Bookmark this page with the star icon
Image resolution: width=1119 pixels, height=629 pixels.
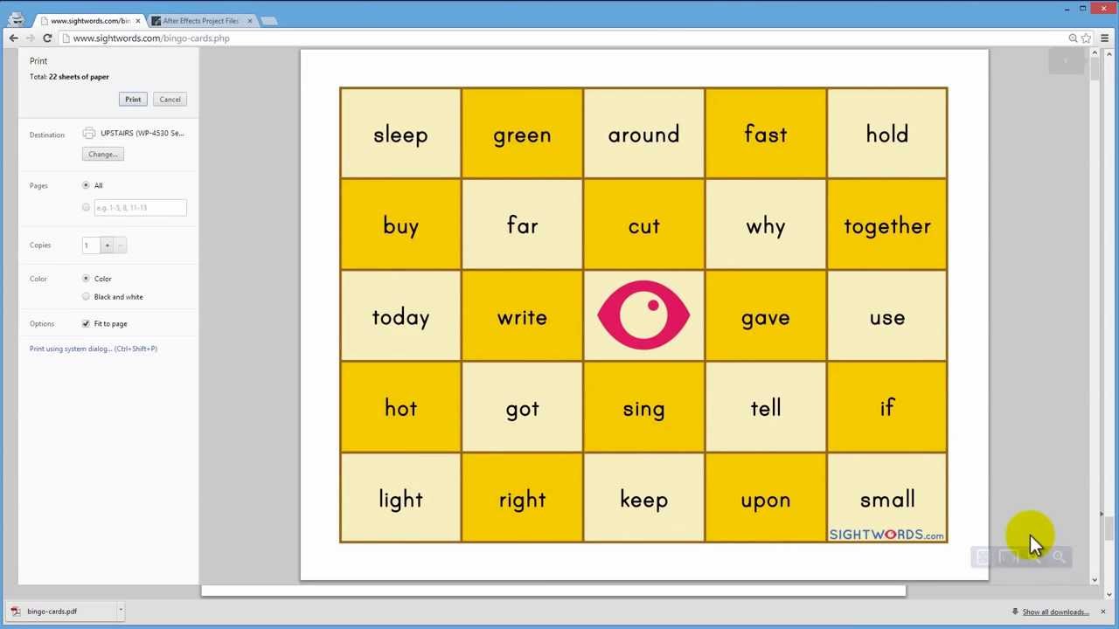coord(1086,38)
